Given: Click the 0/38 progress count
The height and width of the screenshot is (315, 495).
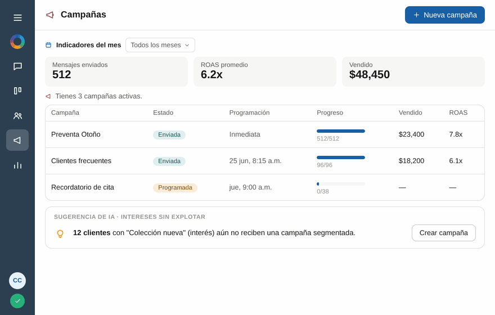Looking at the screenshot, I should (x=323, y=192).
